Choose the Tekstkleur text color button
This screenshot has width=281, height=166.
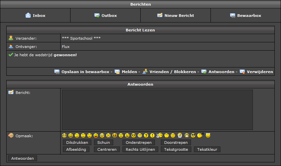[207, 149]
